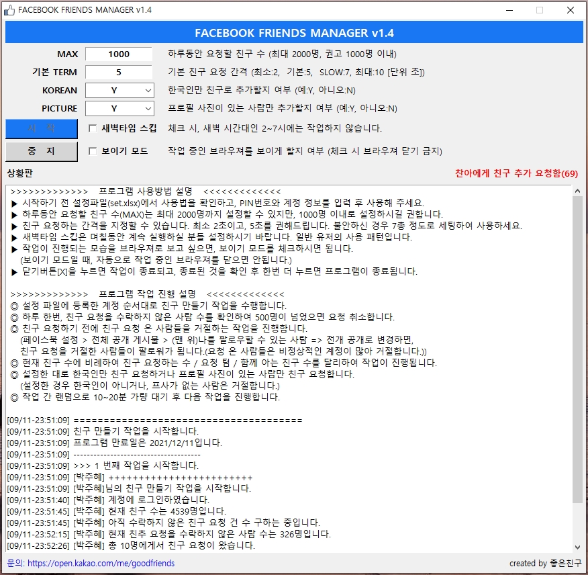Image resolution: width=588 pixels, height=575 pixels.
Task: Click the red status text 찬아에게 친구 추가 요청함(69)
Action: click(x=516, y=173)
